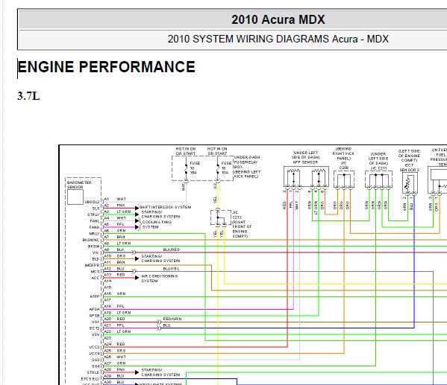Screen dimensions: 447x385
Task: Click the 'APSA' signal name
Action: pyautogui.click(x=94, y=309)
